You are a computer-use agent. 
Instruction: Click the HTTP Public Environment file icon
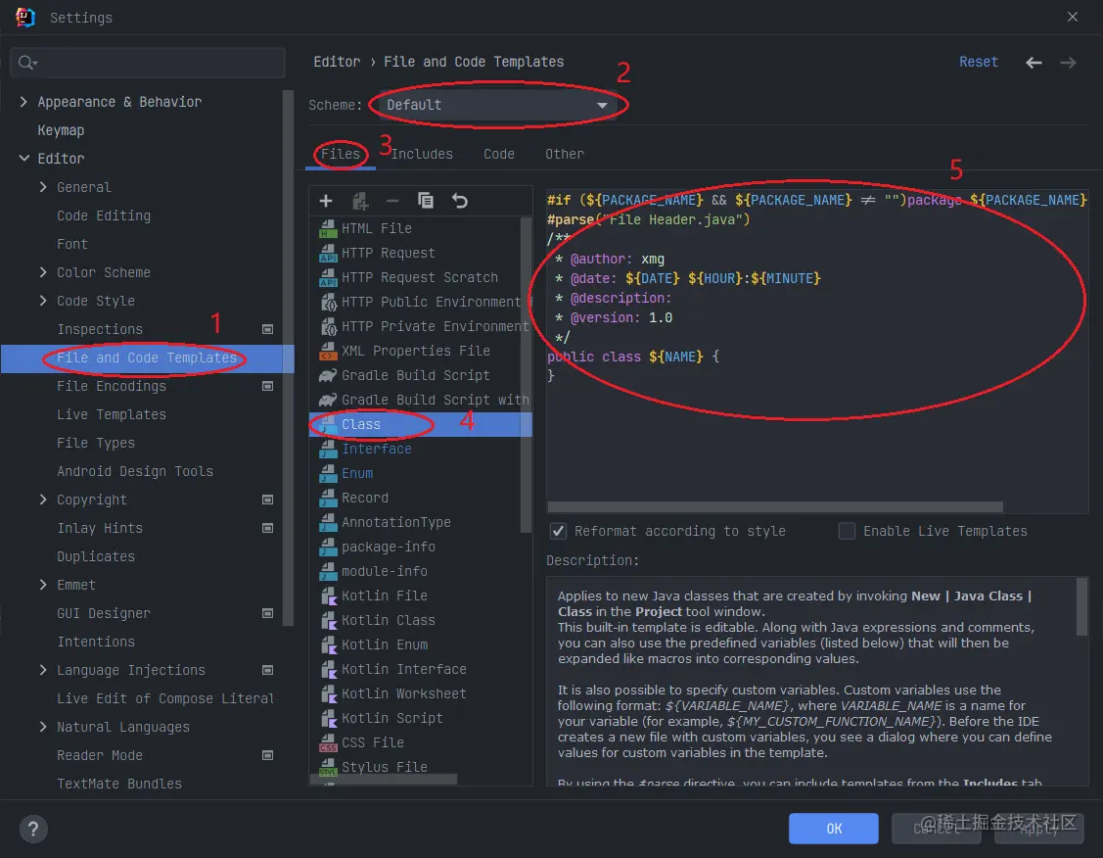tap(328, 302)
